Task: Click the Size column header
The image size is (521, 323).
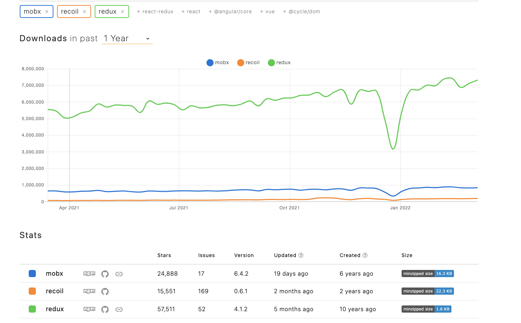Action: (x=407, y=255)
